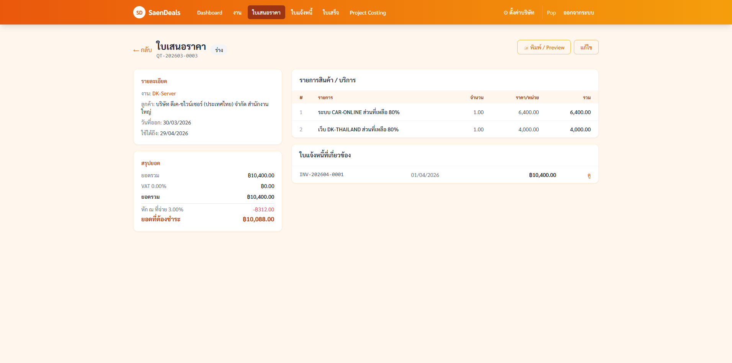
Task: Open ใบเสร็จ navigation item
Action: [x=331, y=13]
